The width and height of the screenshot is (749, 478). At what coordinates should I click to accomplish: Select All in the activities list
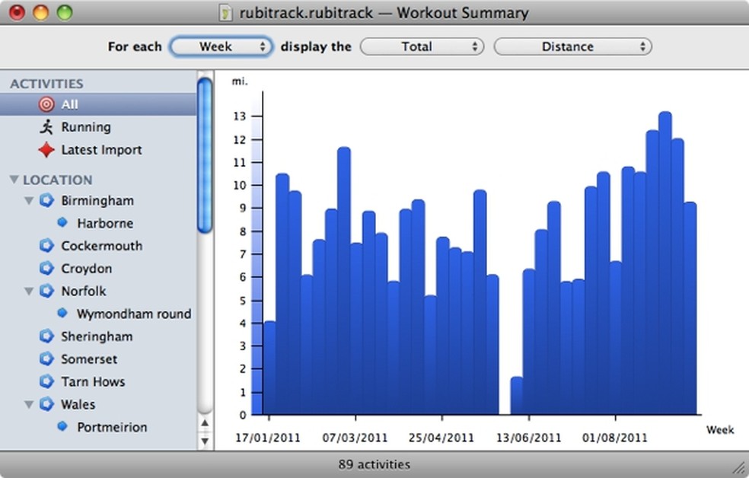[98, 104]
